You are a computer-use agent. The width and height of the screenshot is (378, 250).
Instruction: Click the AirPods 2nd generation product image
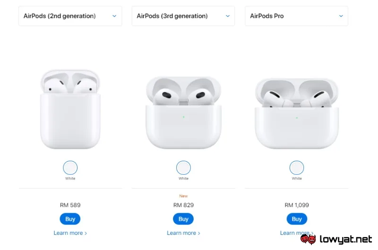[x=70, y=109]
